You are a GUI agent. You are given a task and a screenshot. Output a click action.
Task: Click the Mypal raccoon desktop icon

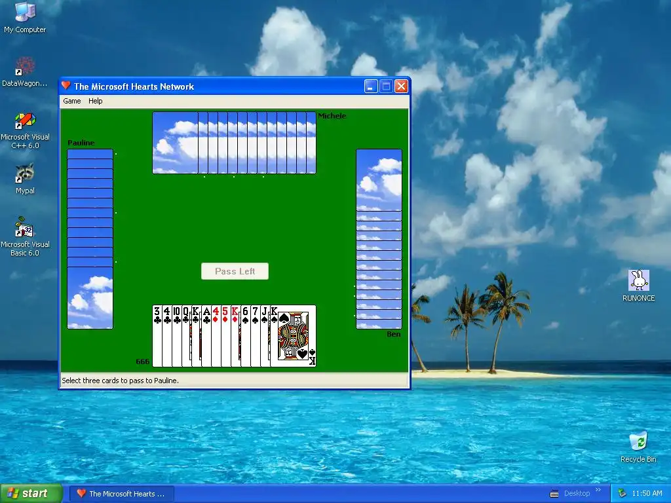25,179
